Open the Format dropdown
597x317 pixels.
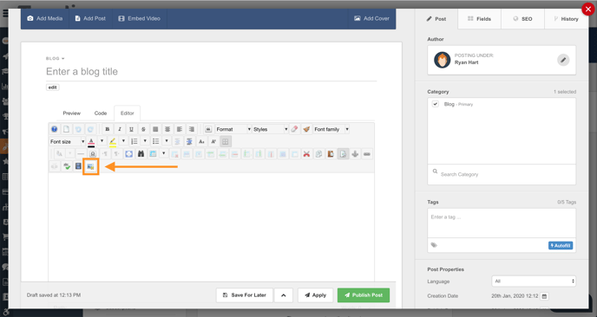(x=233, y=129)
